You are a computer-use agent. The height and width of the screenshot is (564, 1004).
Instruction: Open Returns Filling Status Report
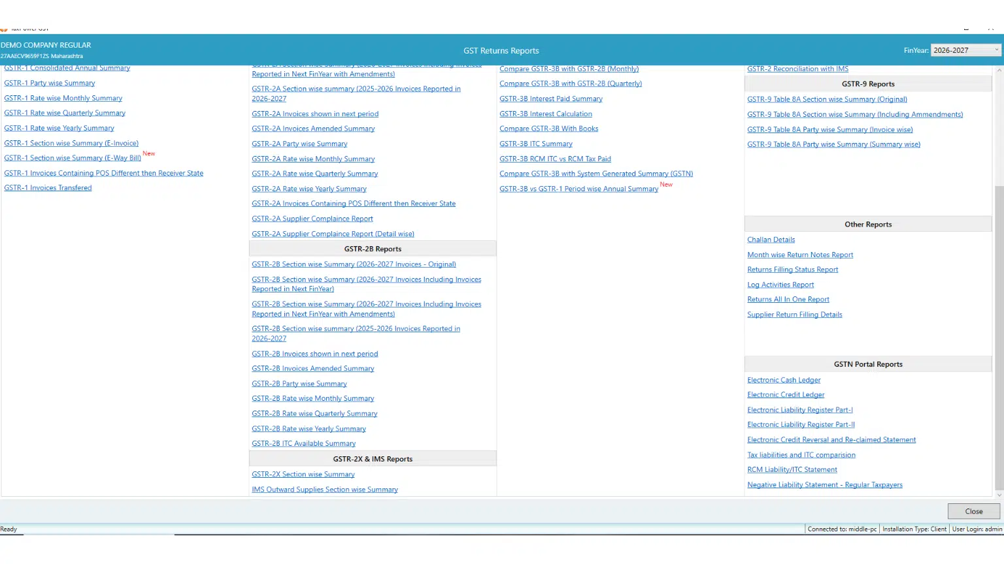point(793,270)
